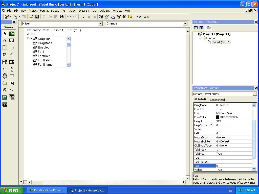
Task: Select the Frame tool in toolbox
Action: tap(5, 48)
